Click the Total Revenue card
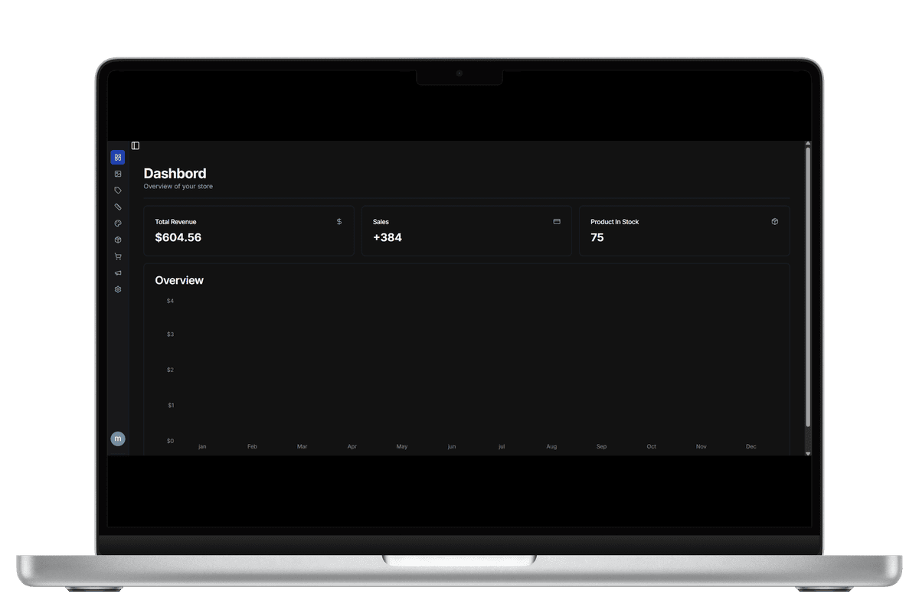The width and height of the screenshot is (919, 597). point(248,230)
